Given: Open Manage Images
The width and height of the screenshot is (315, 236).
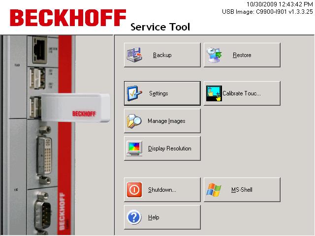Looking at the screenshot, I should point(162,121).
